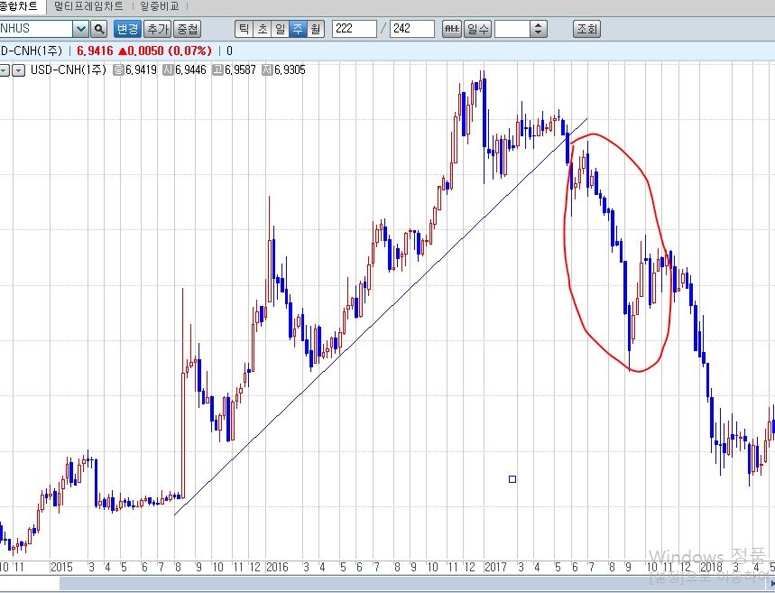Select the 틱 (tick) period button
Viewport: 775px width, 593px height.
(x=244, y=29)
